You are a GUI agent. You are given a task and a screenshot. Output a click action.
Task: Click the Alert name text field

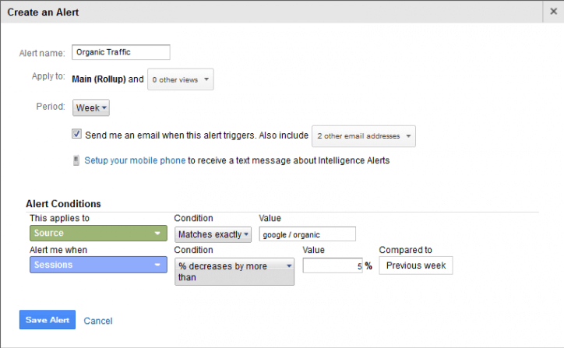tap(121, 52)
